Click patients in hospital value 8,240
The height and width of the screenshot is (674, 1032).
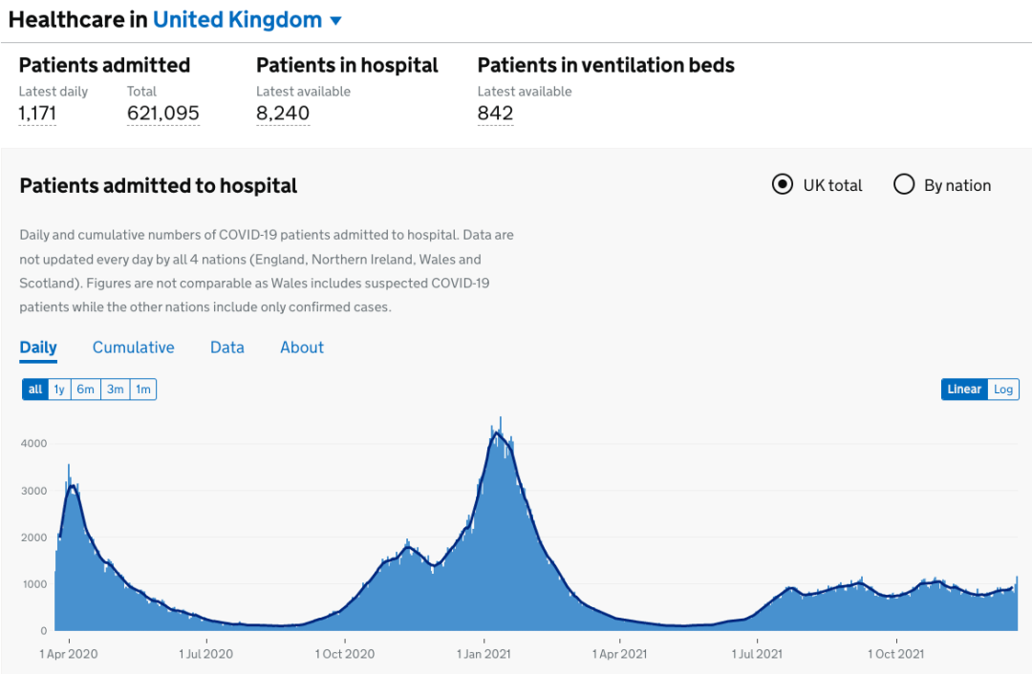tap(283, 114)
